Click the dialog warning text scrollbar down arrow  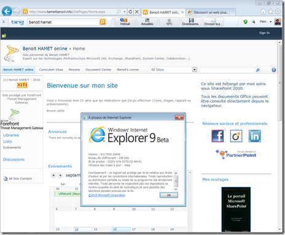coord(176,189)
